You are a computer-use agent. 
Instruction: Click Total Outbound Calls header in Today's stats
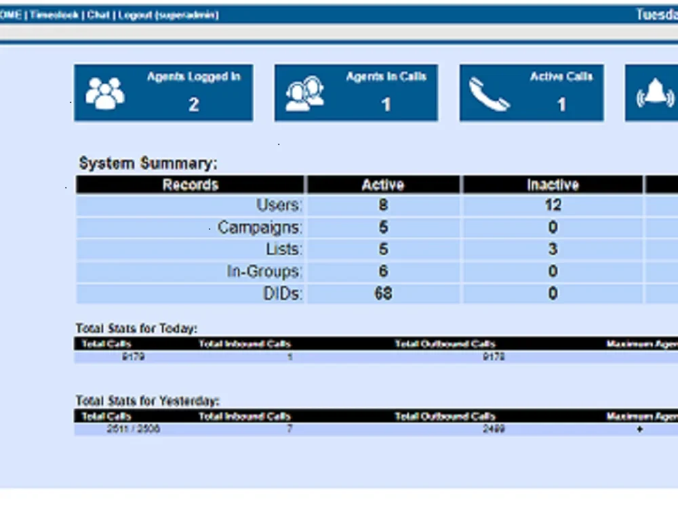pyautogui.click(x=445, y=344)
